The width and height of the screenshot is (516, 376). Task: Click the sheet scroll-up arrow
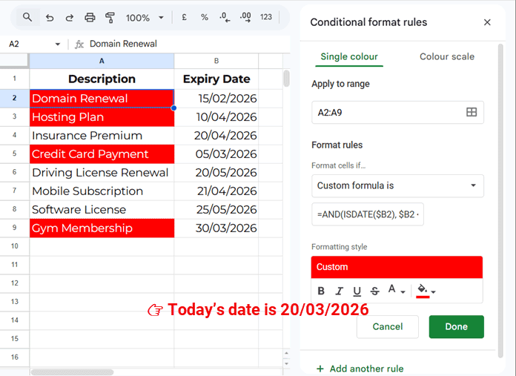286,353
